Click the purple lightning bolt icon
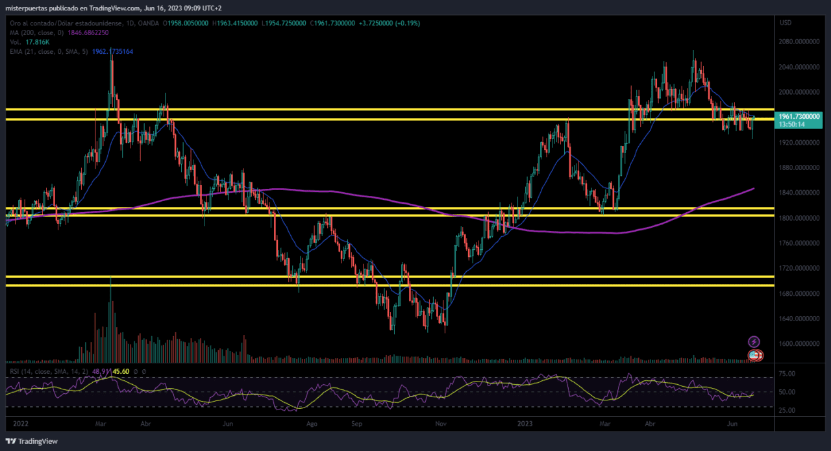This screenshot has width=831, height=451. [754, 341]
